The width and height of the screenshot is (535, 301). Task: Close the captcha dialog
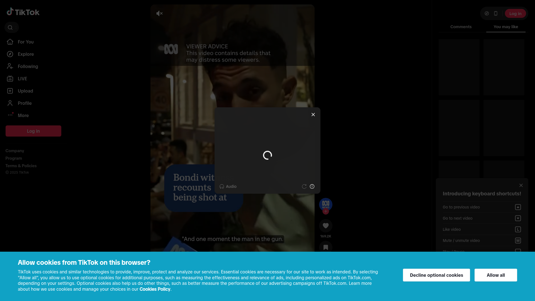[x=313, y=115]
